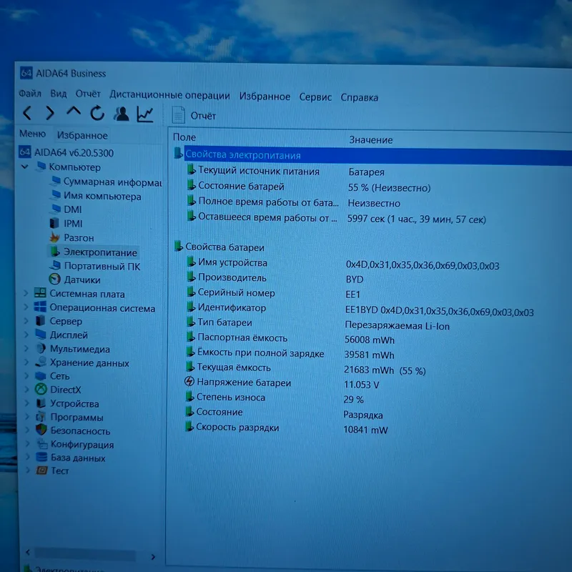This screenshot has width=572, height=572.
Task: Open the Разгон overclock item
Action: (x=72, y=238)
